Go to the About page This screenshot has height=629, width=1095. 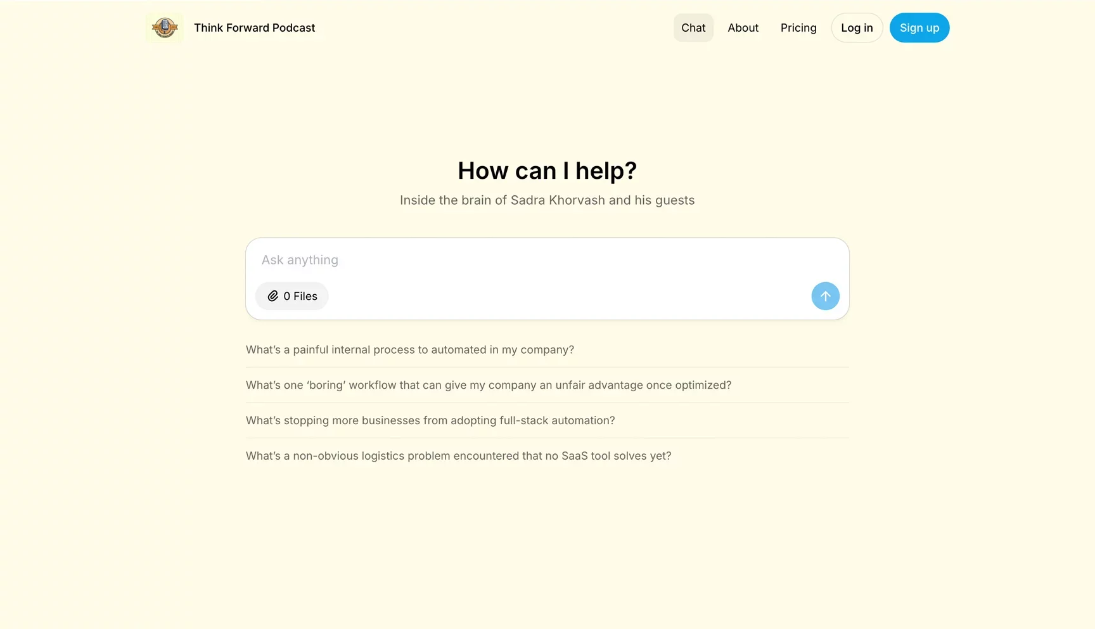pyautogui.click(x=743, y=28)
